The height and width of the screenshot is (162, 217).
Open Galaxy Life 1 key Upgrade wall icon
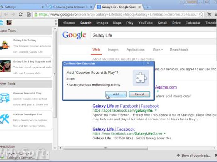point(5,66)
